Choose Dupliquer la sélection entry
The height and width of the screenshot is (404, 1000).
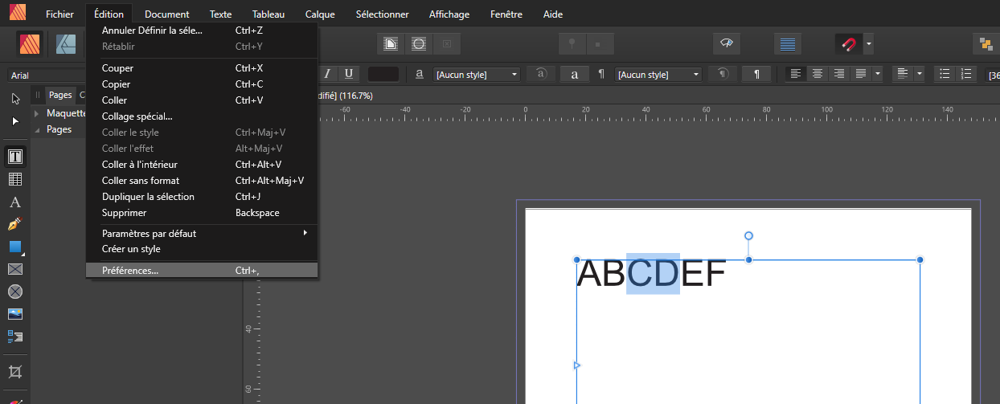[x=202, y=197]
